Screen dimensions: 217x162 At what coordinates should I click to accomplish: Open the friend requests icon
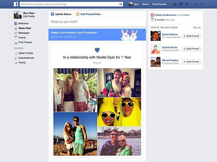[175, 4]
